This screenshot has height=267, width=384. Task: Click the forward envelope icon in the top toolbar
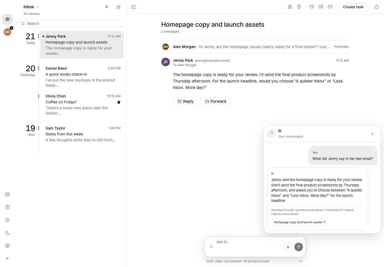(330, 7)
